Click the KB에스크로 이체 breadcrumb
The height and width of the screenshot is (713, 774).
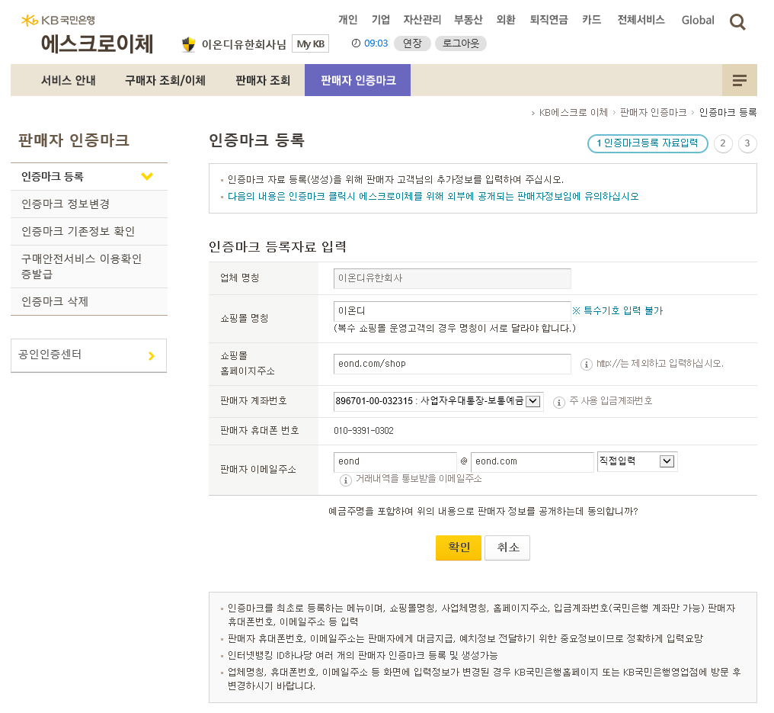point(573,113)
